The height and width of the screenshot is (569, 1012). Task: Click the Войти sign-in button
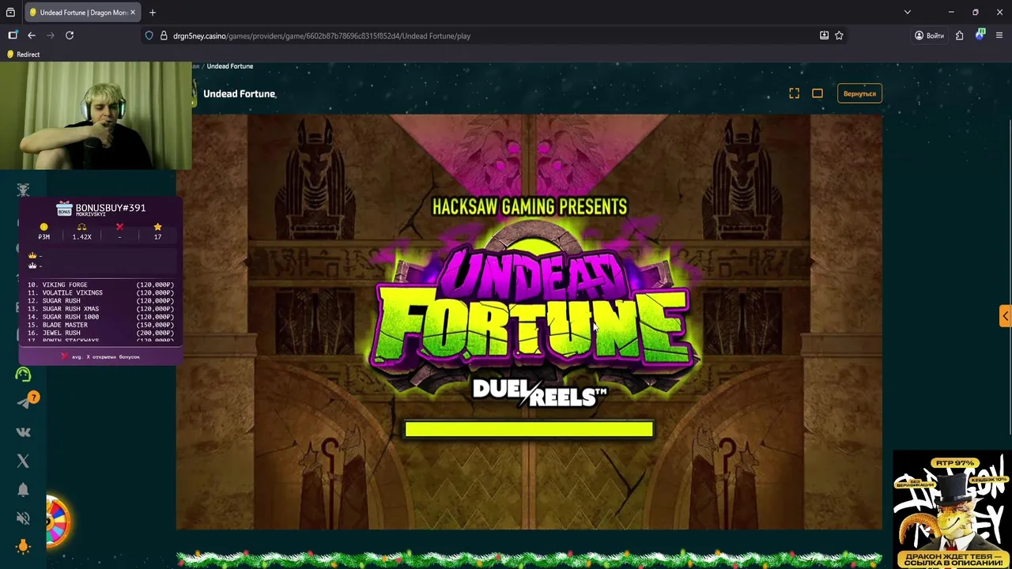coord(929,36)
